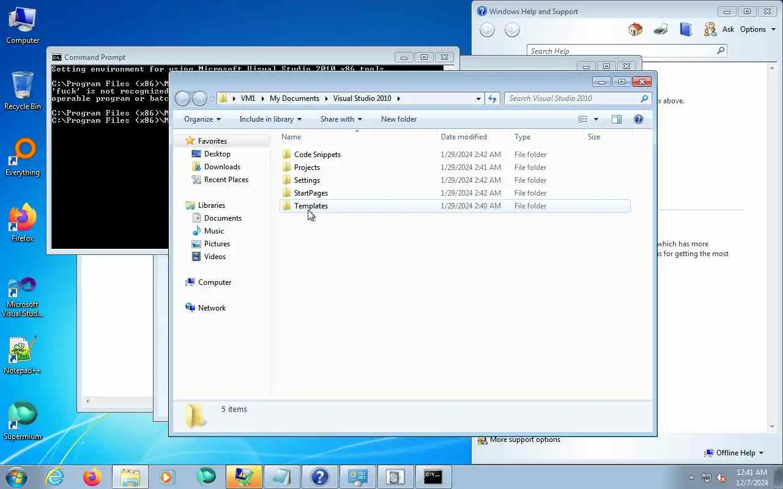Select Downloads in navigation pane
The width and height of the screenshot is (783, 489).
click(x=222, y=167)
